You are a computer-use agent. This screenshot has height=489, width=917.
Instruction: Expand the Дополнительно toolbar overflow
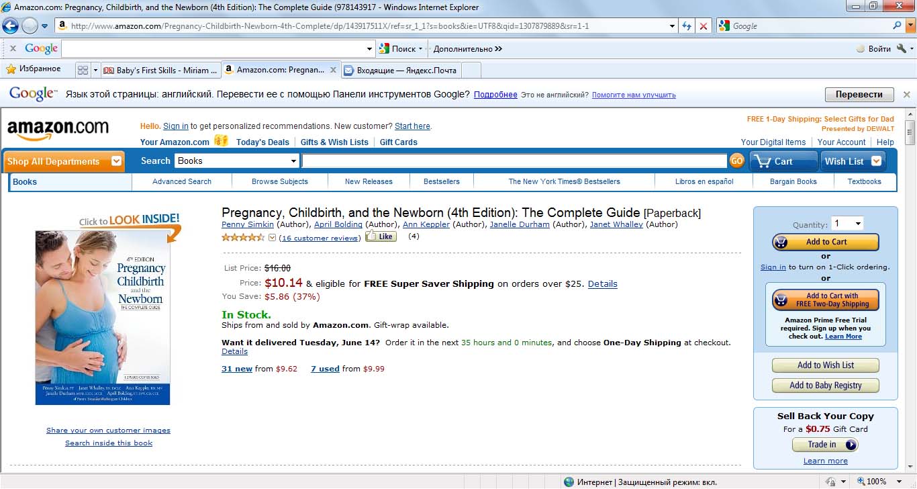pos(467,48)
